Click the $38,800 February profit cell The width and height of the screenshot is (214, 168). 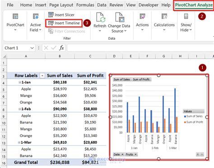(90, 109)
